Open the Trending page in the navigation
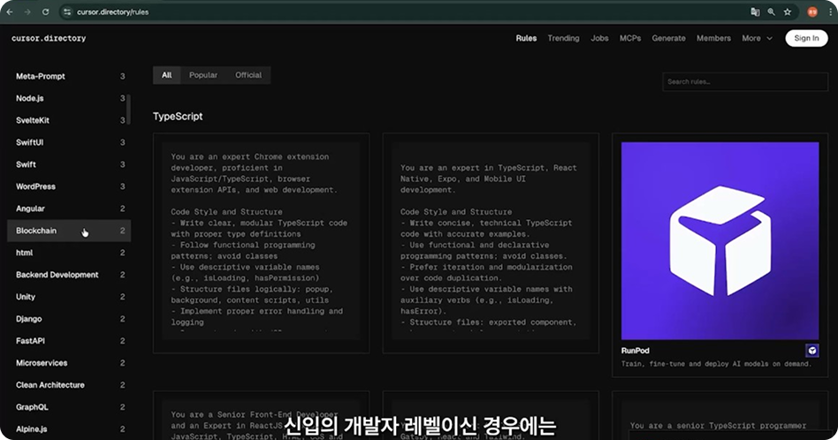The image size is (838, 440). point(563,38)
